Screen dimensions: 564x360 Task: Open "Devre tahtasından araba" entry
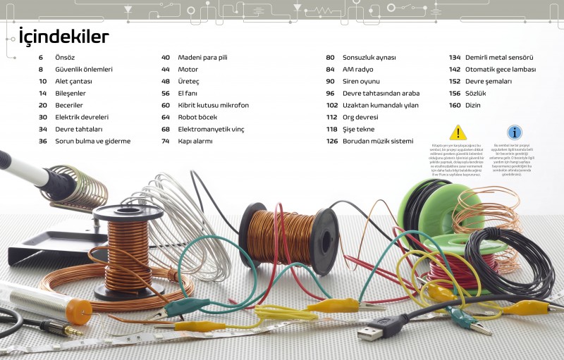(381, 94)
